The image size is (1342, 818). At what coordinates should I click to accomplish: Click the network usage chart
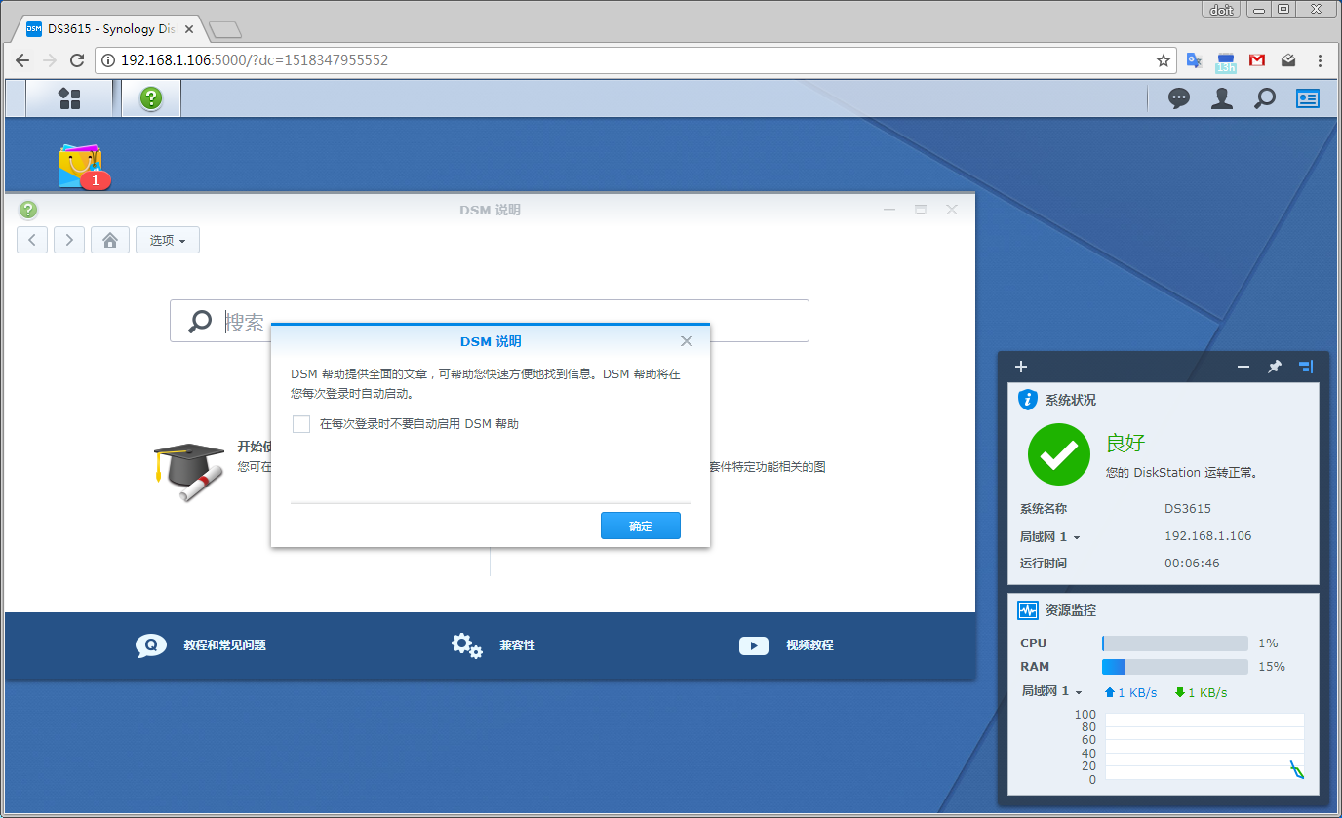[1204, 747]
